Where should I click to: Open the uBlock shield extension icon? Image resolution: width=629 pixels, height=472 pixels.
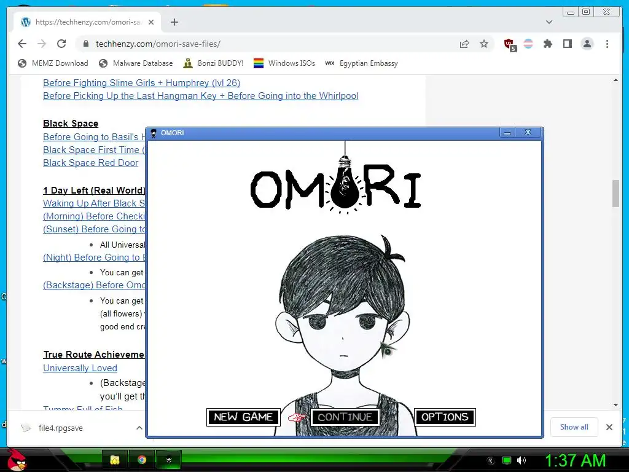point(510,45)
